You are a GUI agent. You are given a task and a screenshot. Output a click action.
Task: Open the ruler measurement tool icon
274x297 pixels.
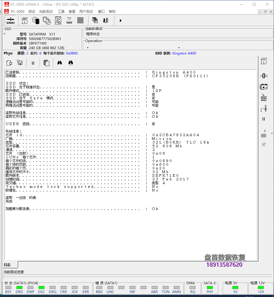tap(69, 20)
